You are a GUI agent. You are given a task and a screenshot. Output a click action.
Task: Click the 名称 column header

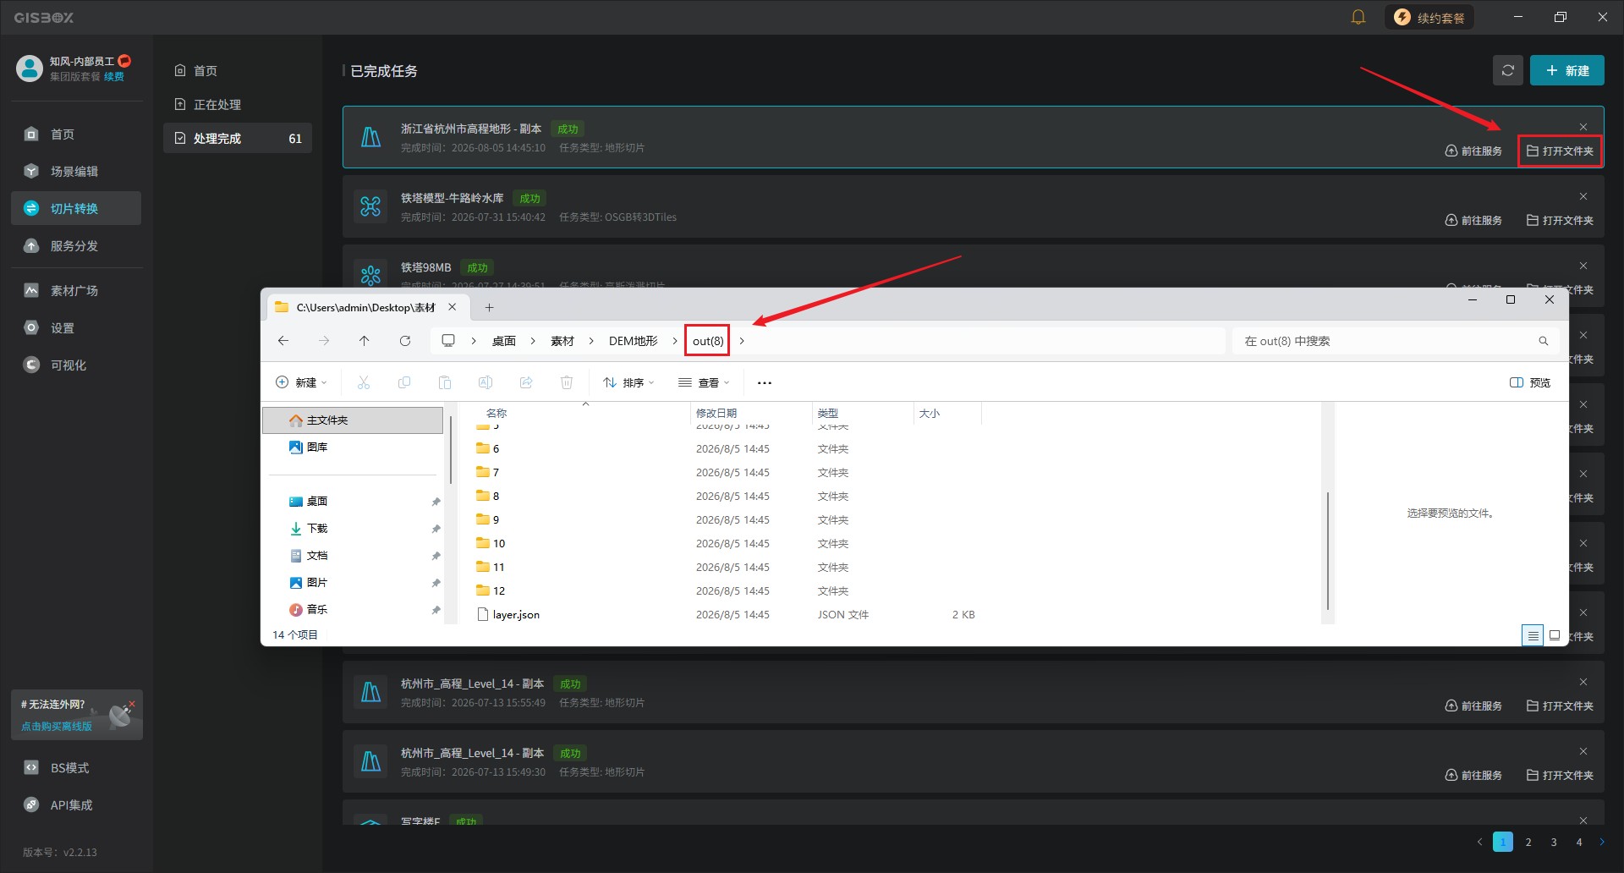pyautogui.click(x=497, y=413)
